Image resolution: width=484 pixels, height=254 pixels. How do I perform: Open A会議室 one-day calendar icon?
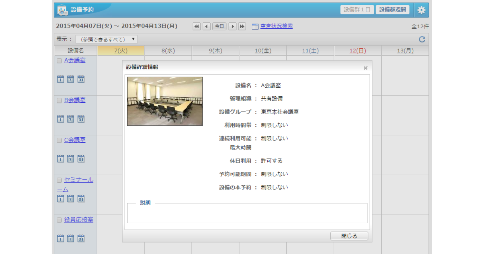tap(60, 79)
